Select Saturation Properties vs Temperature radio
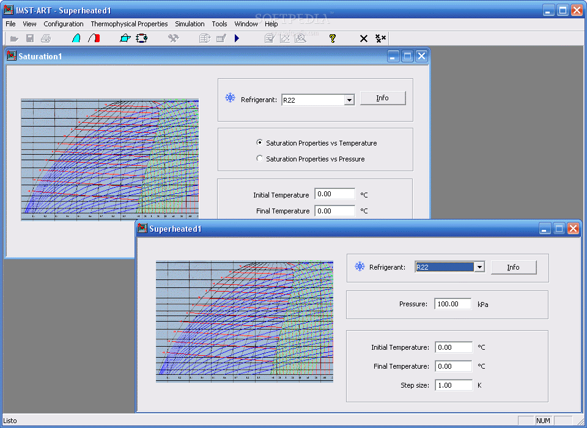The height and width of the screenshot is (428, 587). point(259,142)
